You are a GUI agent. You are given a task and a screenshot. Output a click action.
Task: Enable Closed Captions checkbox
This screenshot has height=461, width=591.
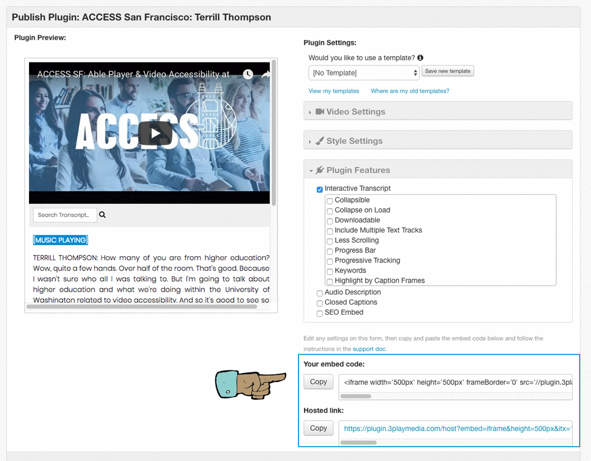(x=320, y=303)
